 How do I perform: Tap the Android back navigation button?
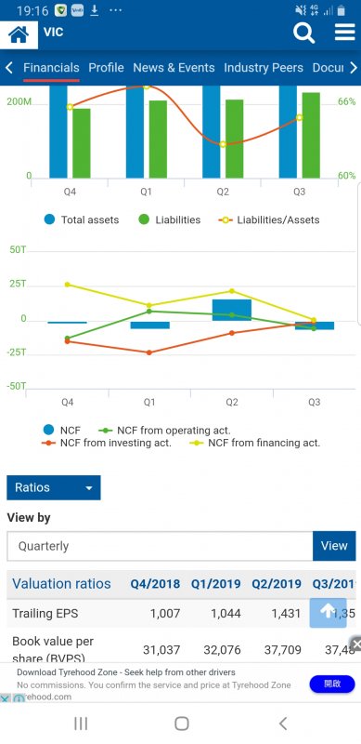(283, 724)
